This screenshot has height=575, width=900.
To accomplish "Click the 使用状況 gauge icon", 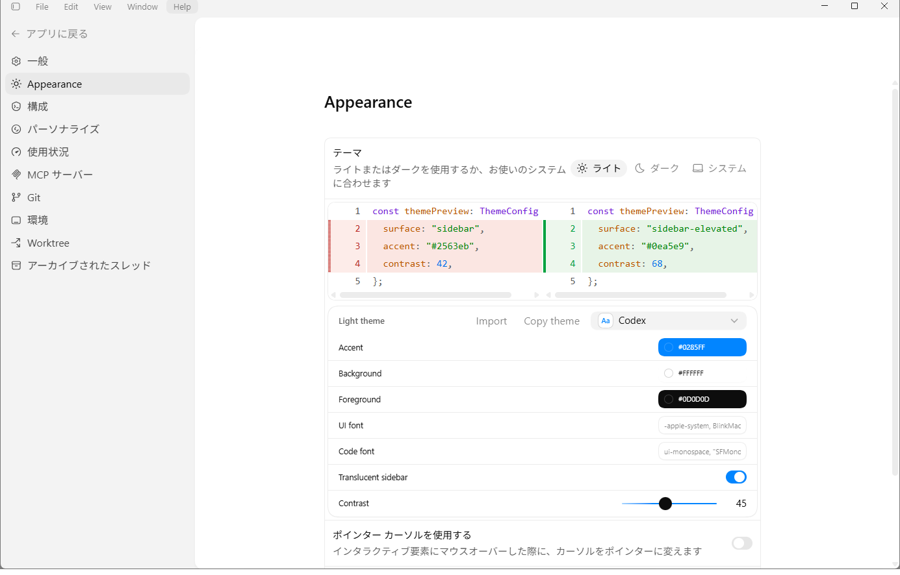I will [x=16, y=152].
